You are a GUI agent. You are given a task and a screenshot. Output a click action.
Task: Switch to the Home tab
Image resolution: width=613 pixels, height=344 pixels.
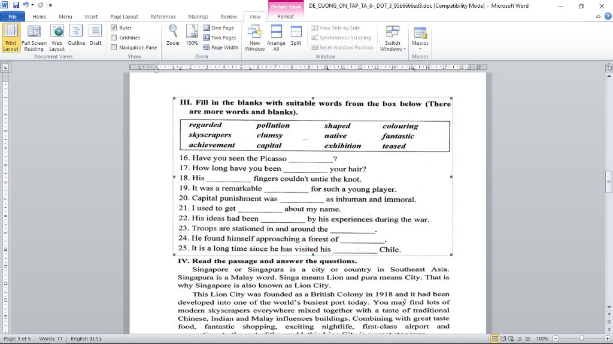pyautogui.click(x=39, y=16)
